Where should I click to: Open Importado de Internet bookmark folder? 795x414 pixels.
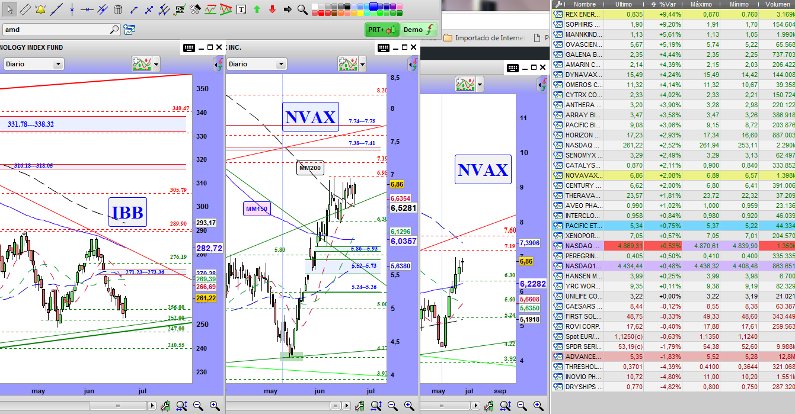(x=484, y=38)
